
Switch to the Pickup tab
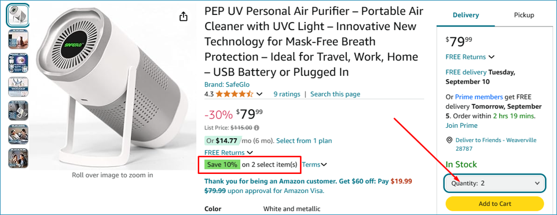point(524,15)
